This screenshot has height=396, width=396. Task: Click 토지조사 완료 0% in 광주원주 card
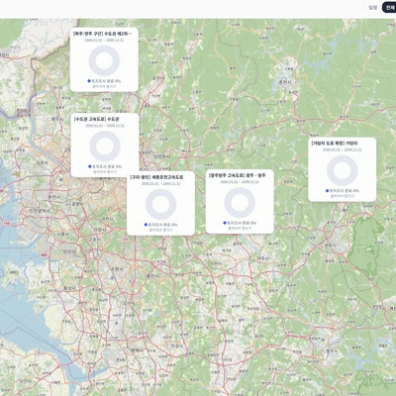[x=242, y=223]
